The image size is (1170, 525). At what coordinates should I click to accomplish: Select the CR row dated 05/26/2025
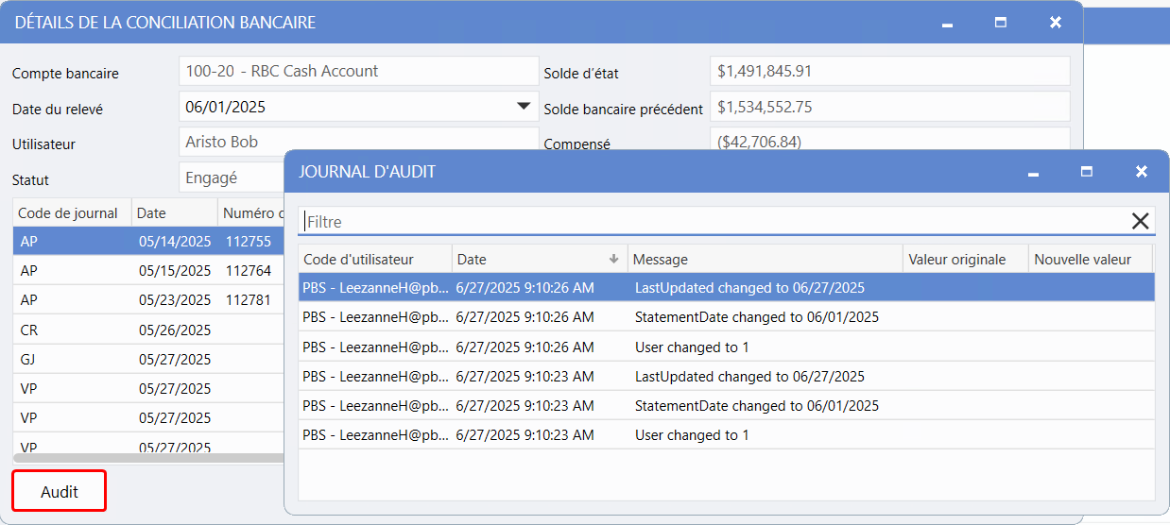(142, 330)
